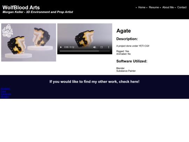The width and height of the screenshot is (189, 142).
Task: Mute the video with the volume icon
Action: pos(94,47)
